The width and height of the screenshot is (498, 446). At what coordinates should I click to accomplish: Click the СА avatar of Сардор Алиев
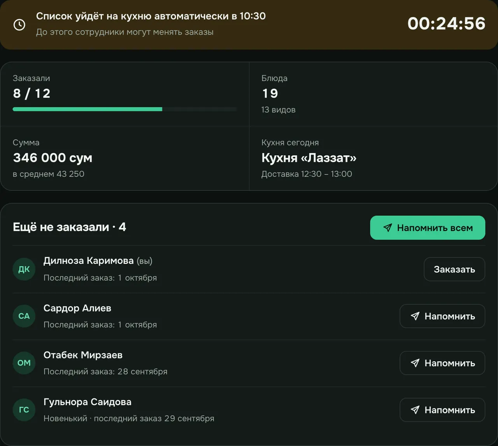(24, 316)
